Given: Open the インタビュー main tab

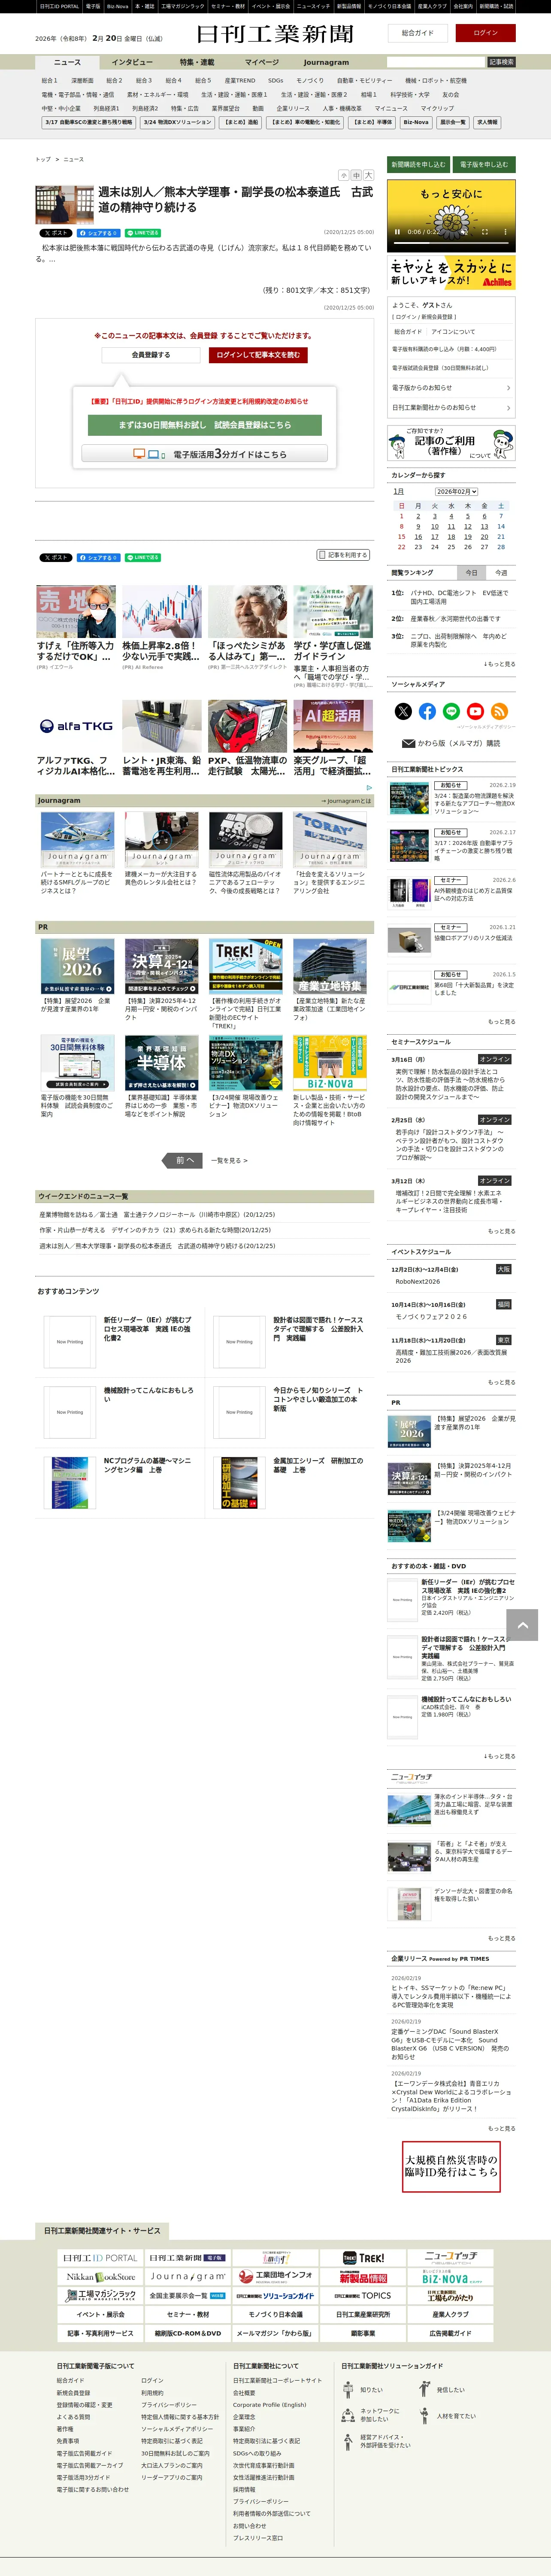Looking at the screenshot, I should [x=132, y=62].
